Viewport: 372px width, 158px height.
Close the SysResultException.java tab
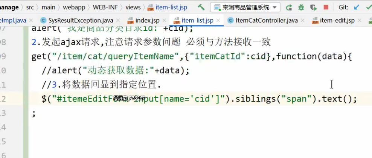pyautogui.click(x=118, y=21)
